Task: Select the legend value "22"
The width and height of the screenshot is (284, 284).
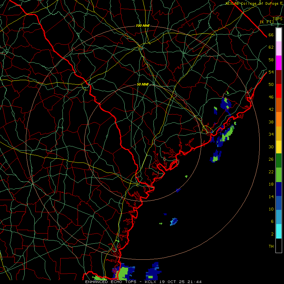Action: (271, 172)
